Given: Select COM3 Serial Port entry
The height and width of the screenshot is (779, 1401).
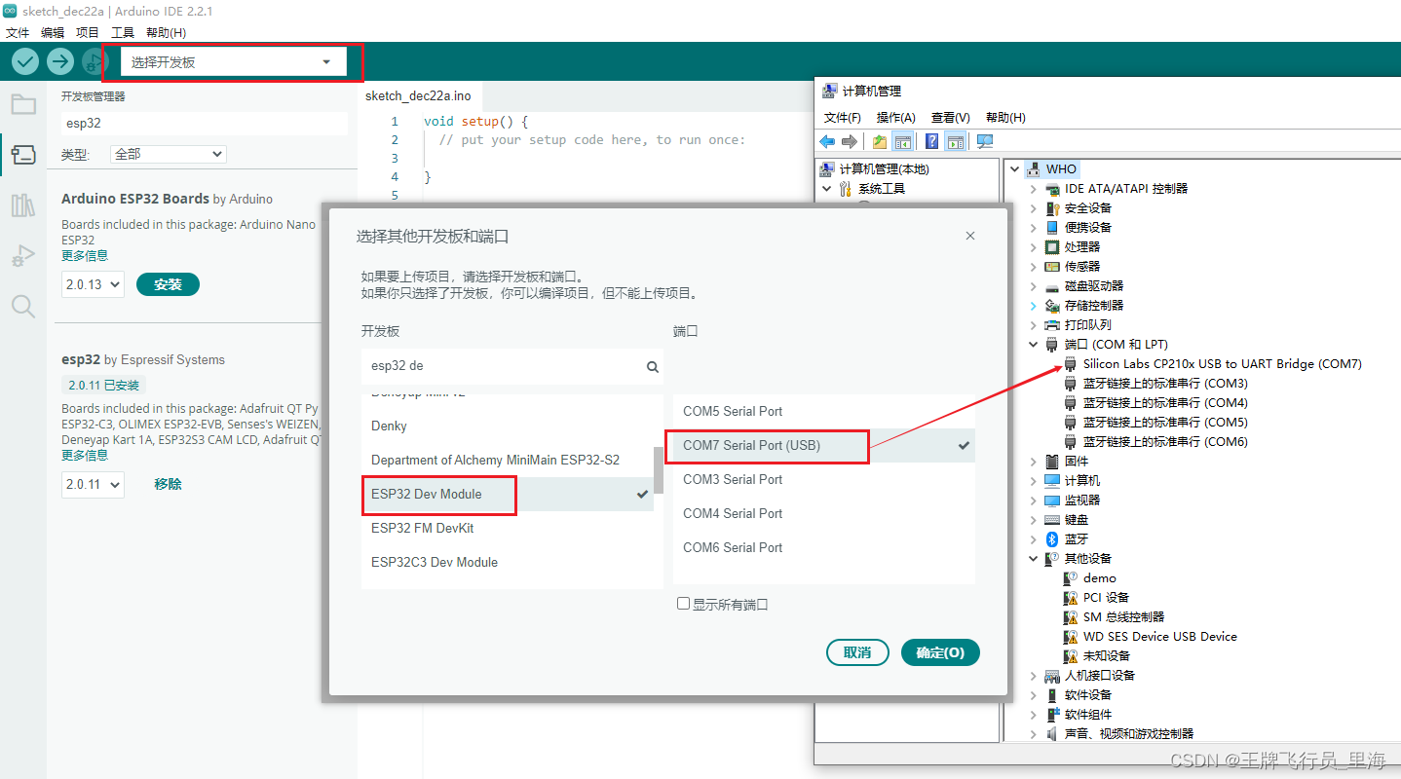Looking at the screenshot, I should (x=824, y=479).
